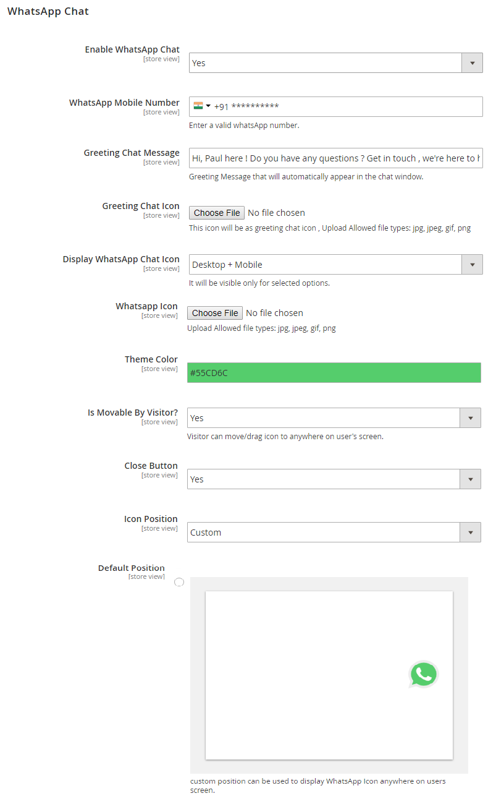Click the Is Movable By Visitor label
The width and height of the screenshot is (496, 809).
[x=132, y=413]
